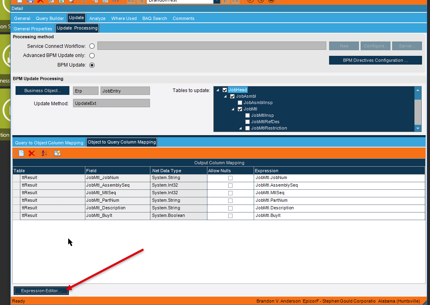Collapse the JobHead tree node

[218, 90]
